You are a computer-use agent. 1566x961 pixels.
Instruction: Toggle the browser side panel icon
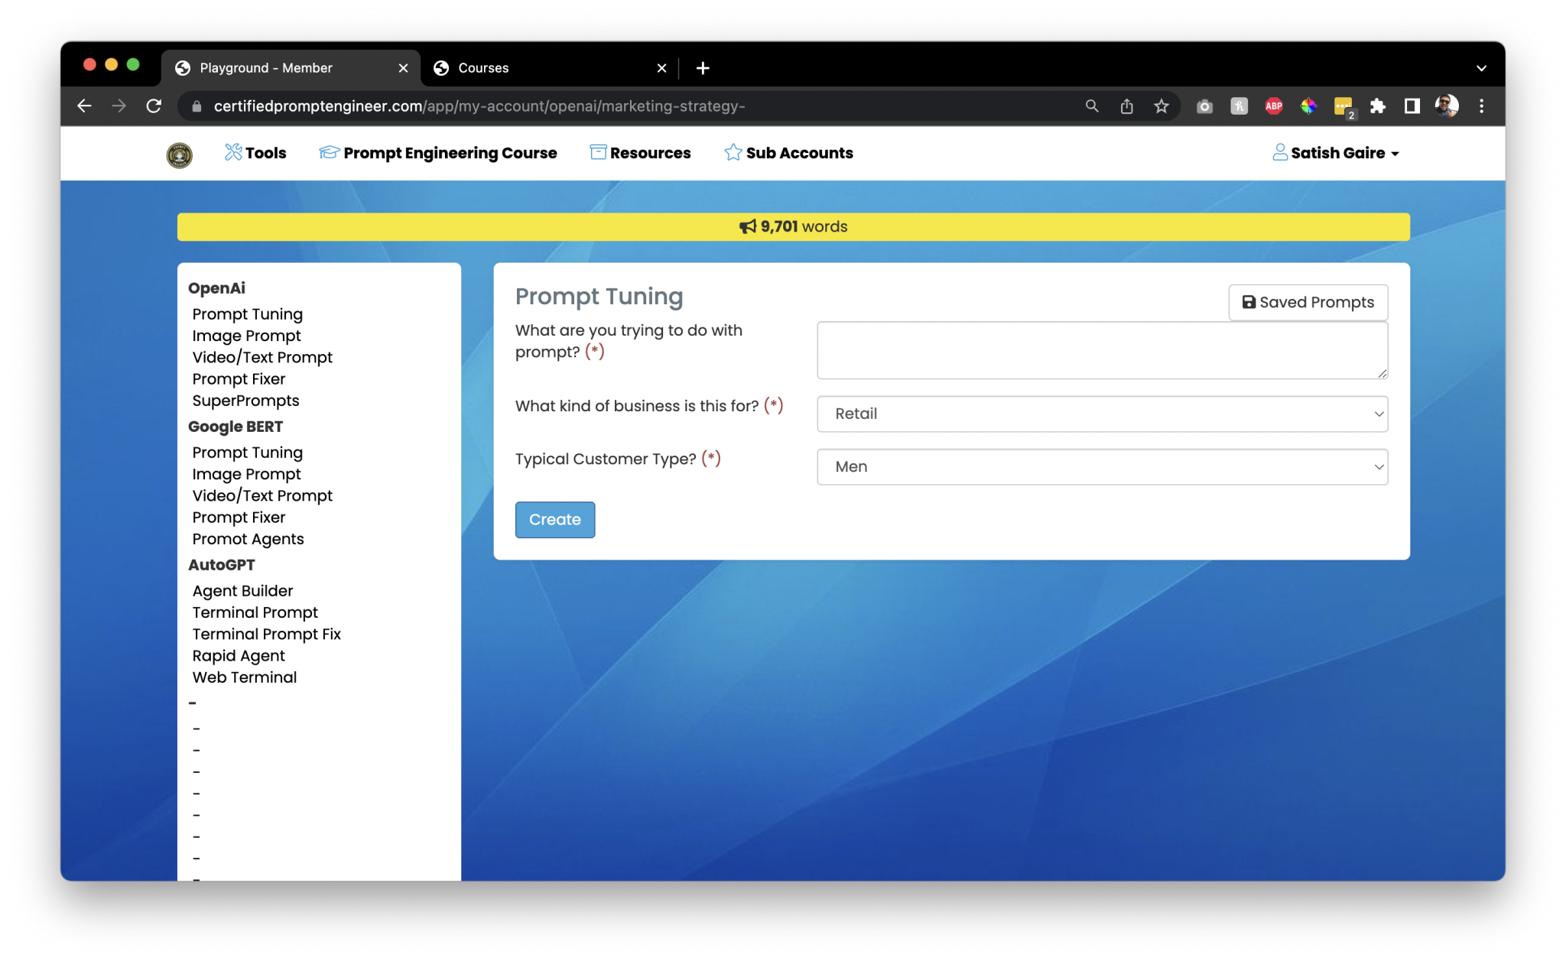click(x=1412, y=106)
